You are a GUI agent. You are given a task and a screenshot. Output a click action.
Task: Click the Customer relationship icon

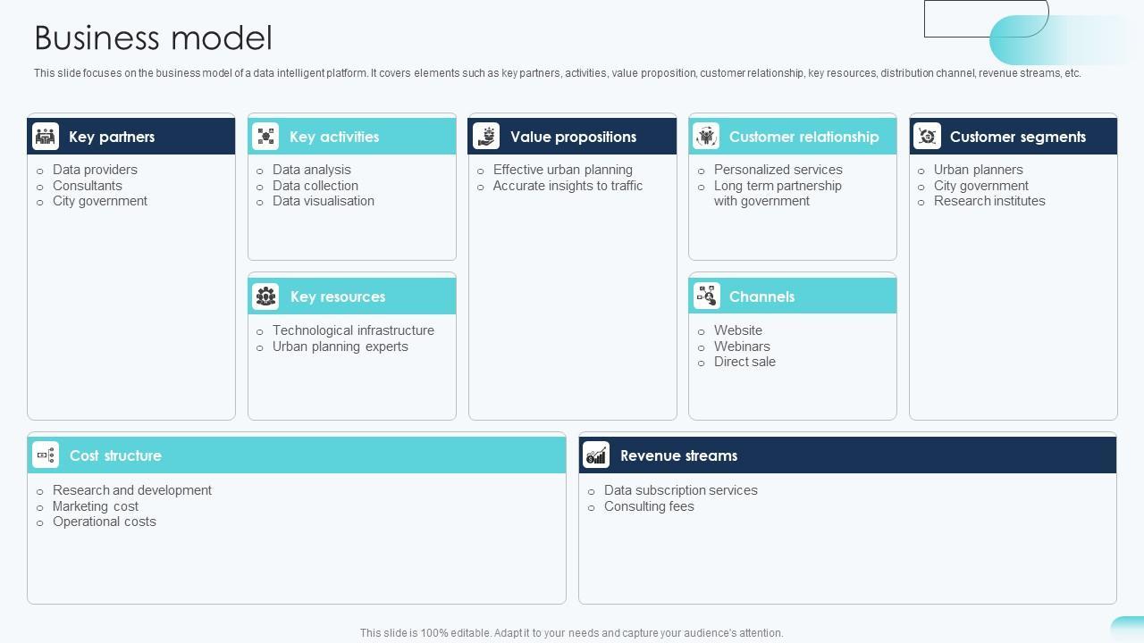[706, 137]
